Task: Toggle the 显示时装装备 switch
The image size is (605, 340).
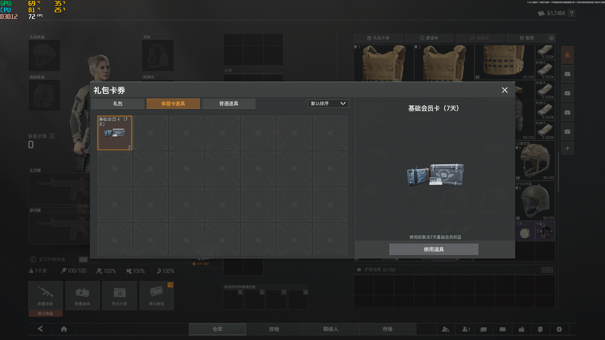Action: pyautogui.click(x=83, y=259)
